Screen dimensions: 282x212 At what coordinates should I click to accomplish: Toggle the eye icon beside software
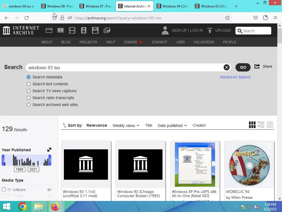click(9, 189)
